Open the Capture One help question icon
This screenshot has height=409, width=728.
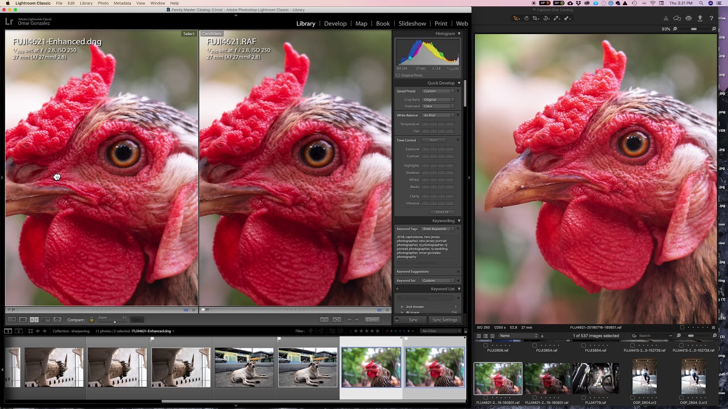[712, 18]
